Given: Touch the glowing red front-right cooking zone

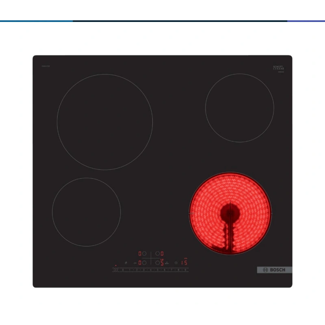Looking at the screenshot, I should 230,213.
